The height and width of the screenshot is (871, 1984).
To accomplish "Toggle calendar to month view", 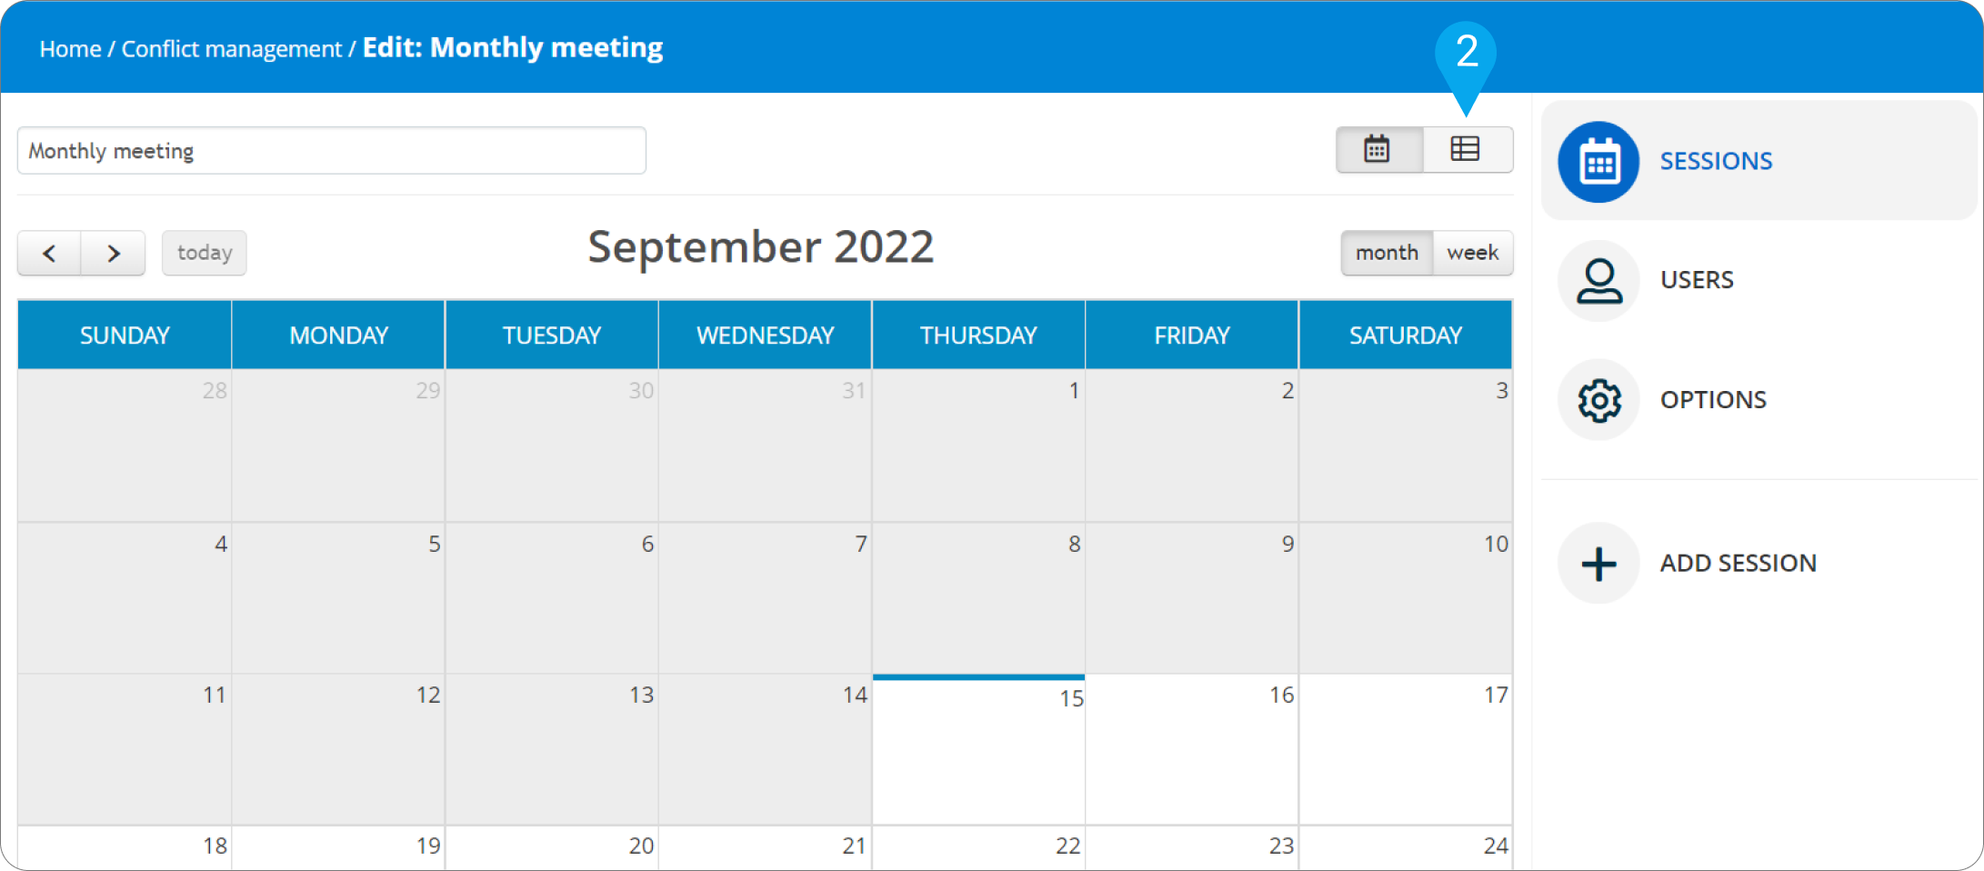I will pyautogui.click(x=1387, y=253).
